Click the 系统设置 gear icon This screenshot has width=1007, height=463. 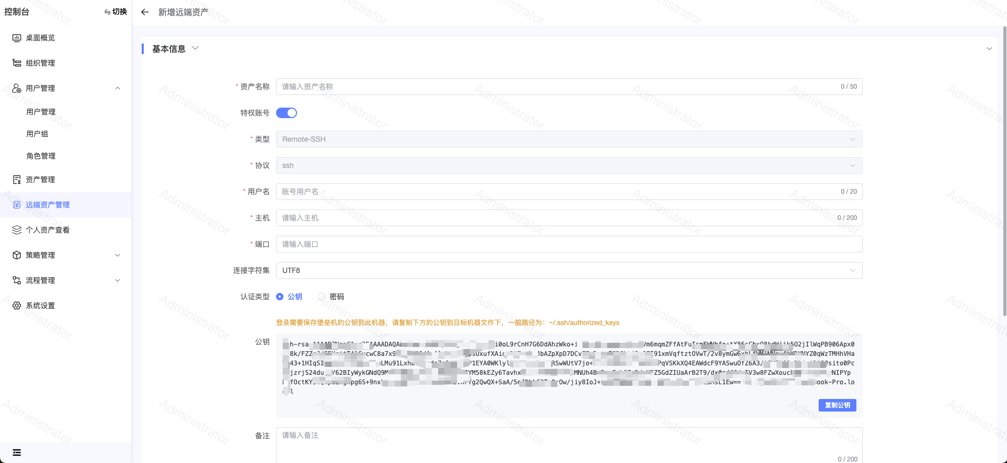(17, 306)
